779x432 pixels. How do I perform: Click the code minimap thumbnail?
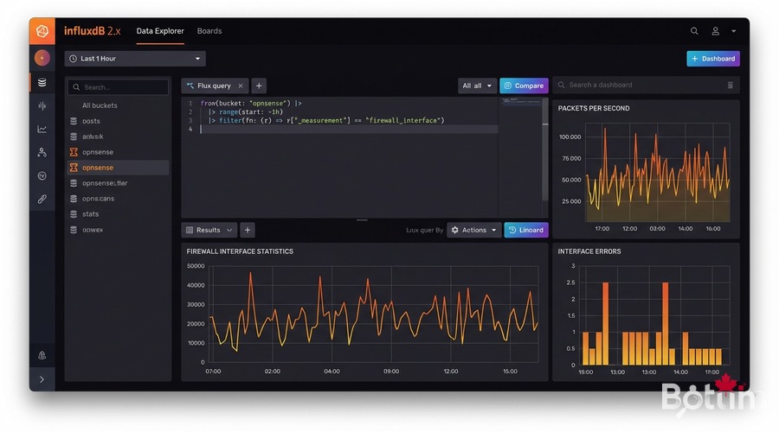(519, 102)
